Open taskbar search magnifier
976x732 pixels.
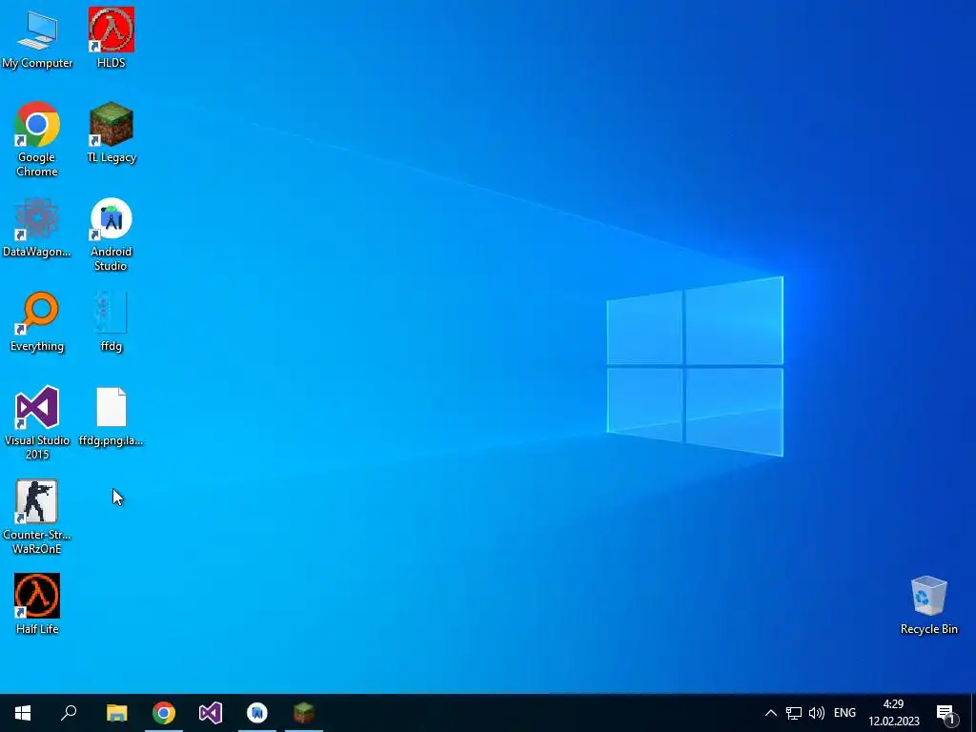click(x=69, y=713)
